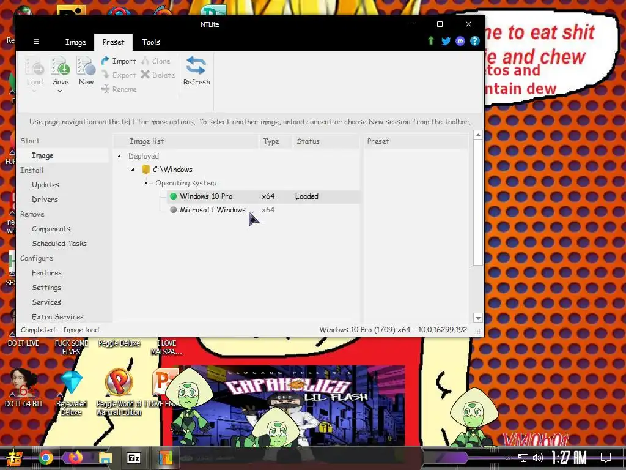Open the NTLite hamburger menu
The height and width of the screenshot is (470, 626).
[x=36, y=42]
